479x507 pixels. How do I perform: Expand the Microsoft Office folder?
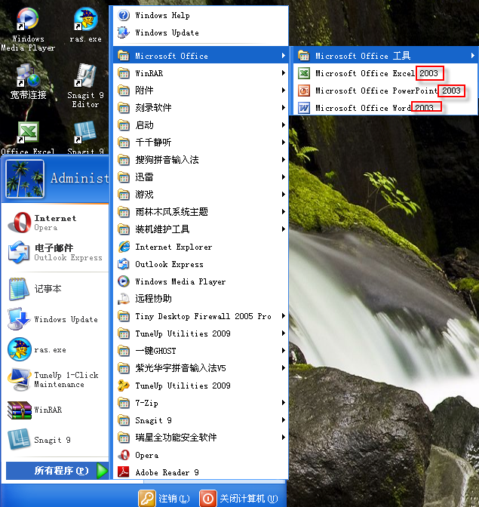click(201, 56)
